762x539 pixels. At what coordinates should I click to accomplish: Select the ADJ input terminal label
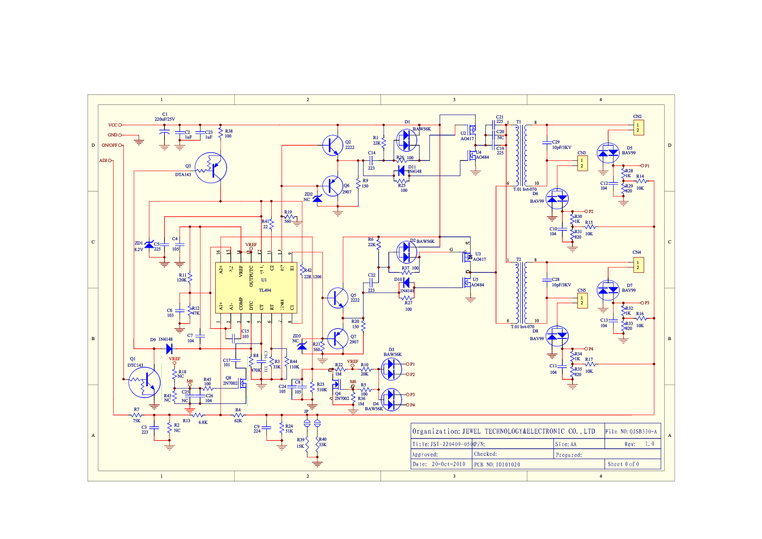[103, 160]
